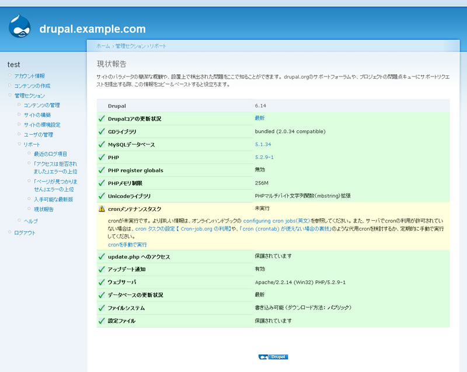Open アカウント情報 in the sidebar
The image size is (467, 372).
coord(30,76)
